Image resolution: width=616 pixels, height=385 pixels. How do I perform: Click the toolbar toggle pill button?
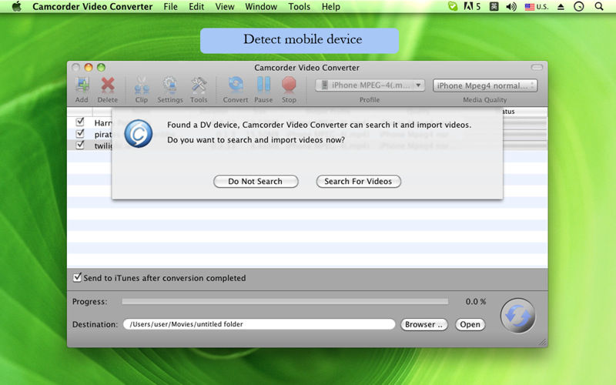(537, 68)
